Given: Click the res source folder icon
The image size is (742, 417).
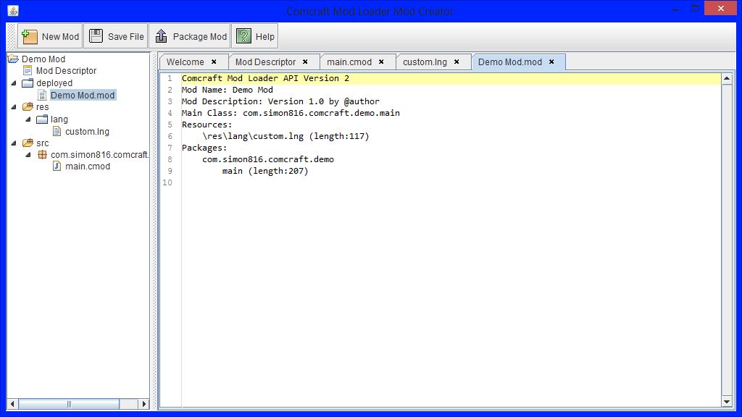Looking at the screenshot, I should coord(28,106).
